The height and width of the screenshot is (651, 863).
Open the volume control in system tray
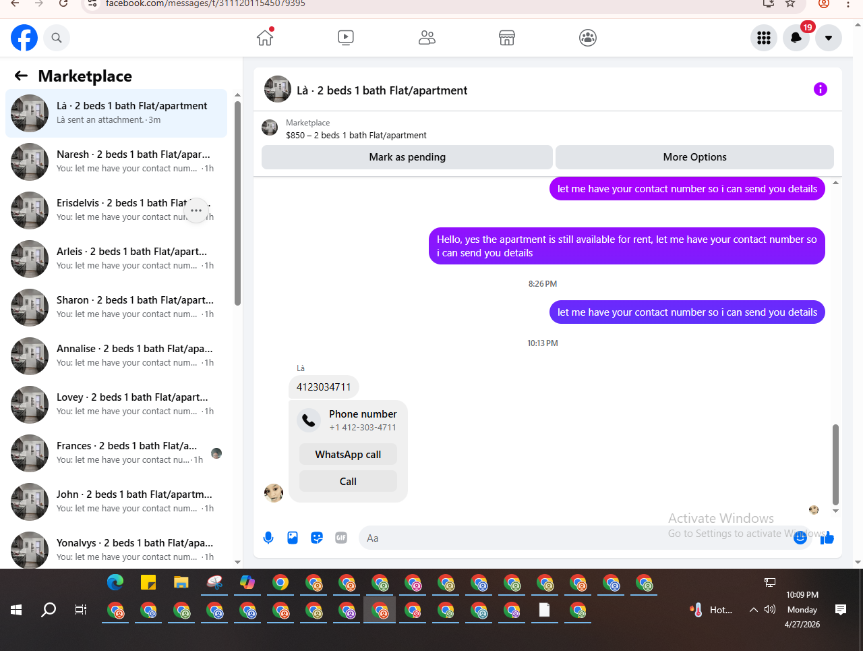coord(770,610)
